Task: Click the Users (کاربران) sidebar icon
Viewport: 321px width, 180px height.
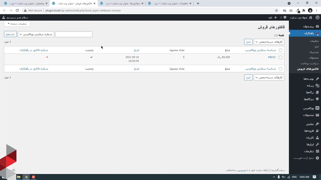Action: pos(317,138)
